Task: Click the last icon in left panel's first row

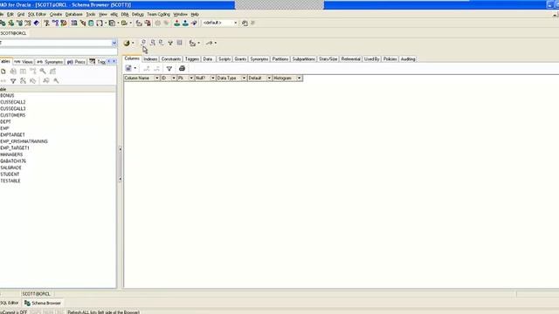Action: [52, 72]
